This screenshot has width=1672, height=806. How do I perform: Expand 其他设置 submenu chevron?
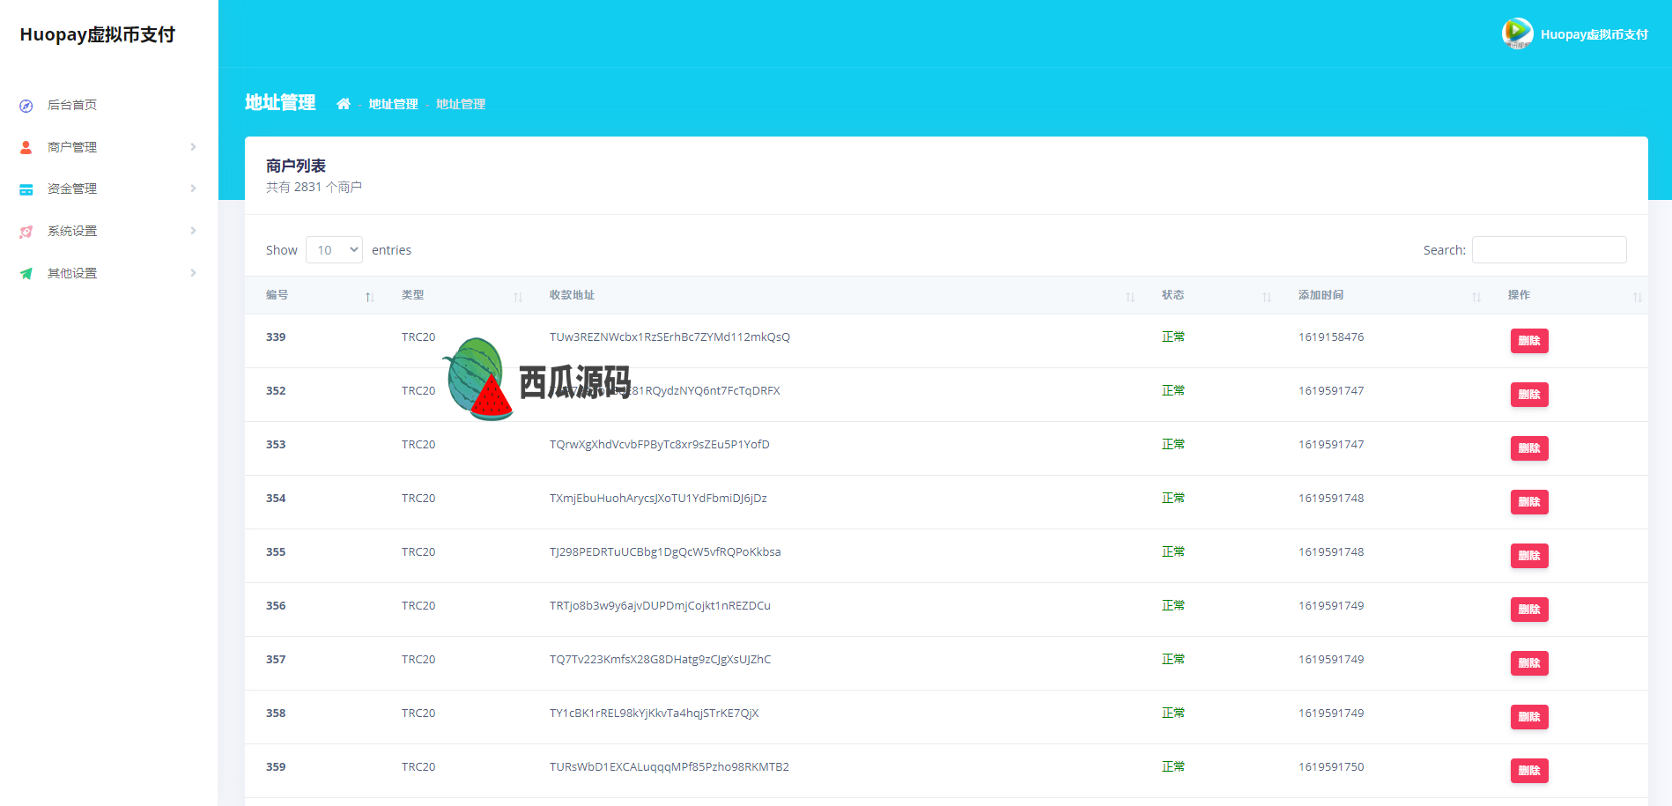click(x=193, y=273)
